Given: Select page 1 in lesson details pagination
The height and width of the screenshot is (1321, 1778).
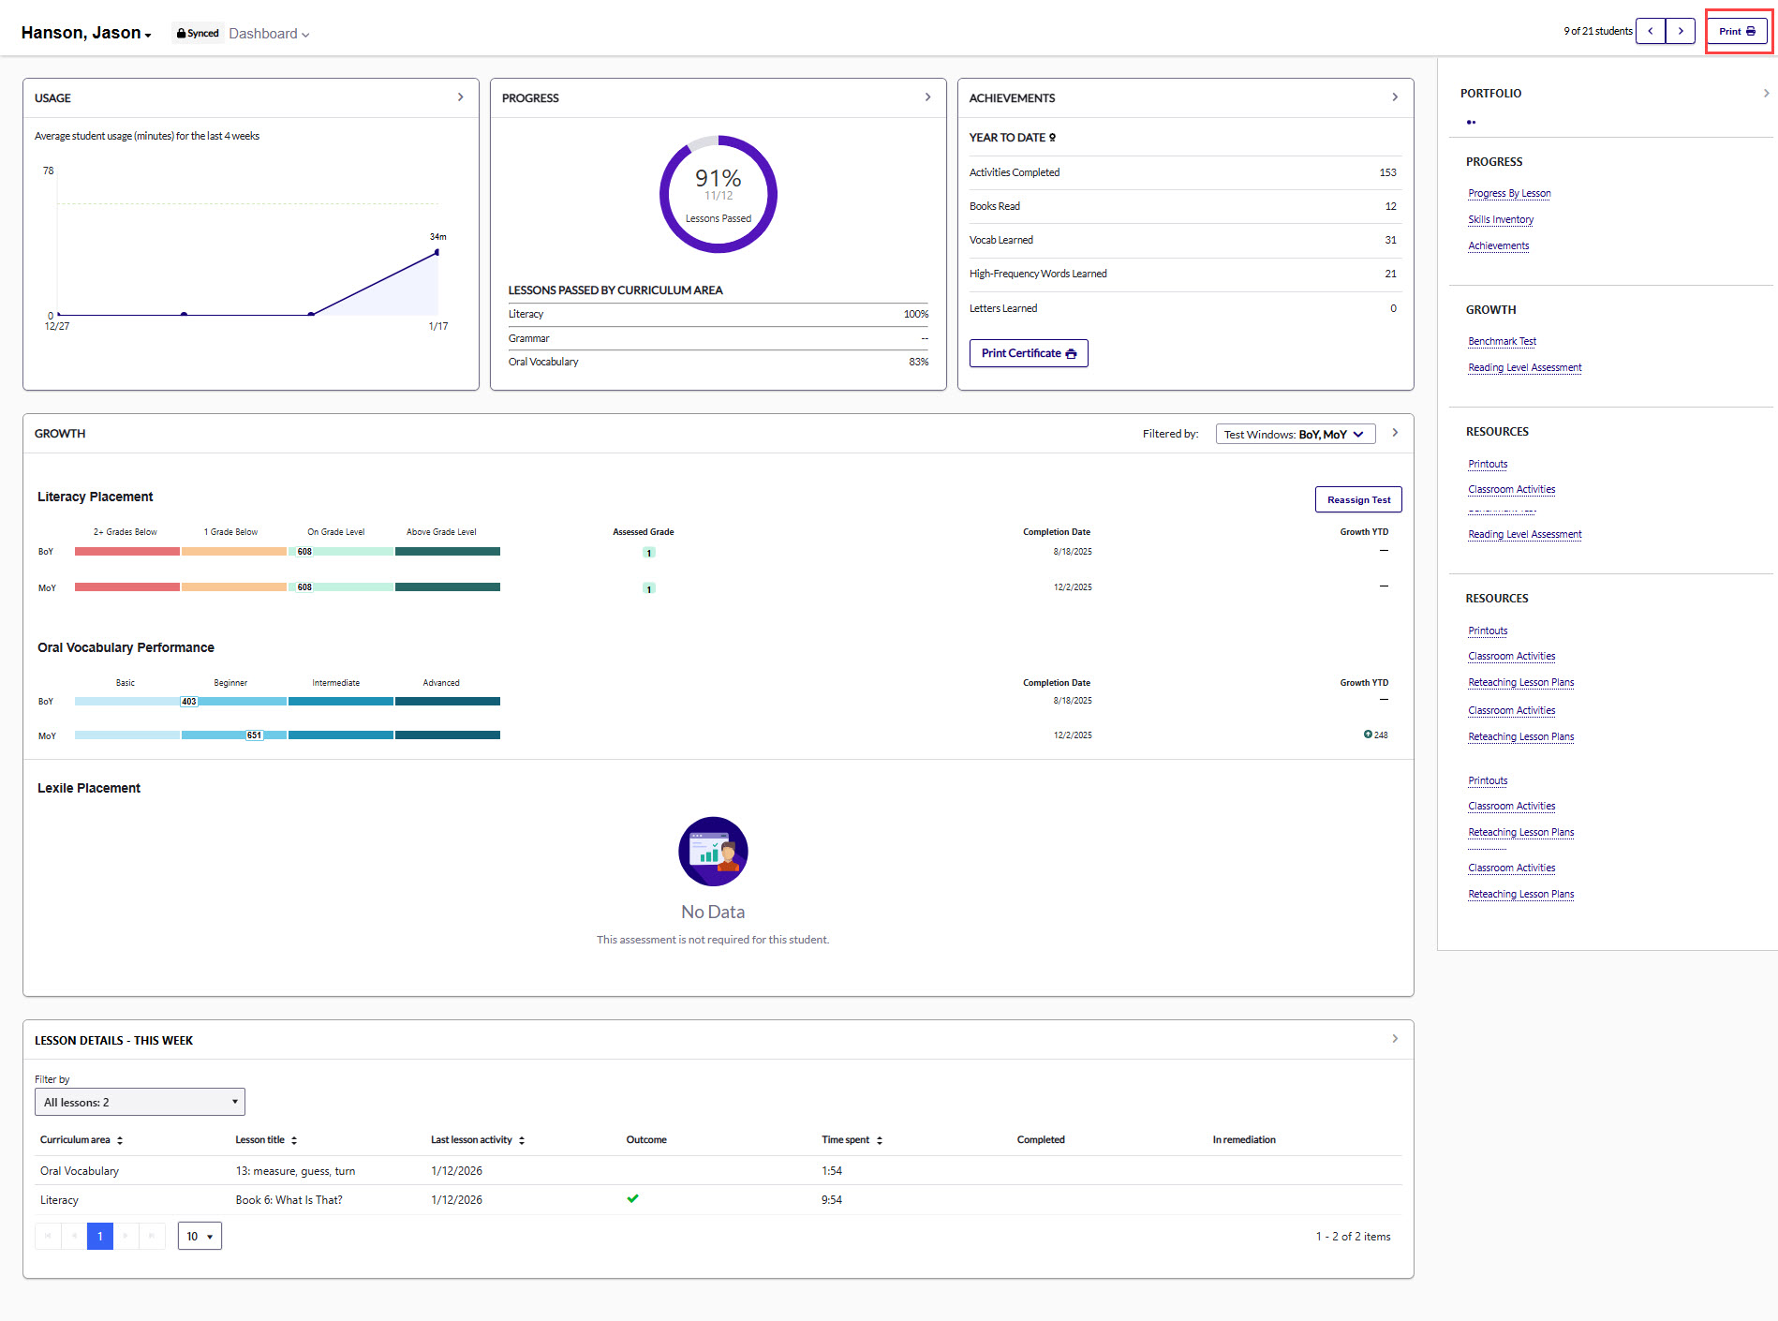Looking at the screenshot, I should [99, 1236].
